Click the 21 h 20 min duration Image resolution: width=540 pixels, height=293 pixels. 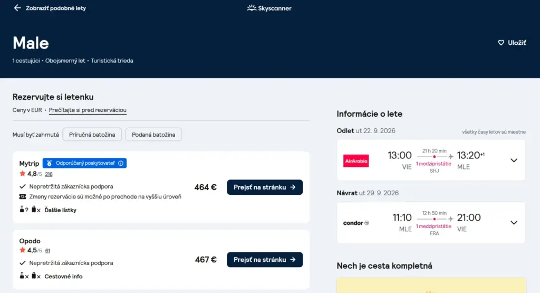[x=435, y=150]
